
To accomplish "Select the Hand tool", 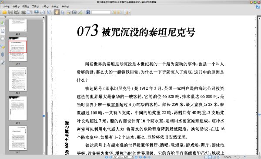I will (x=57, y=12).
